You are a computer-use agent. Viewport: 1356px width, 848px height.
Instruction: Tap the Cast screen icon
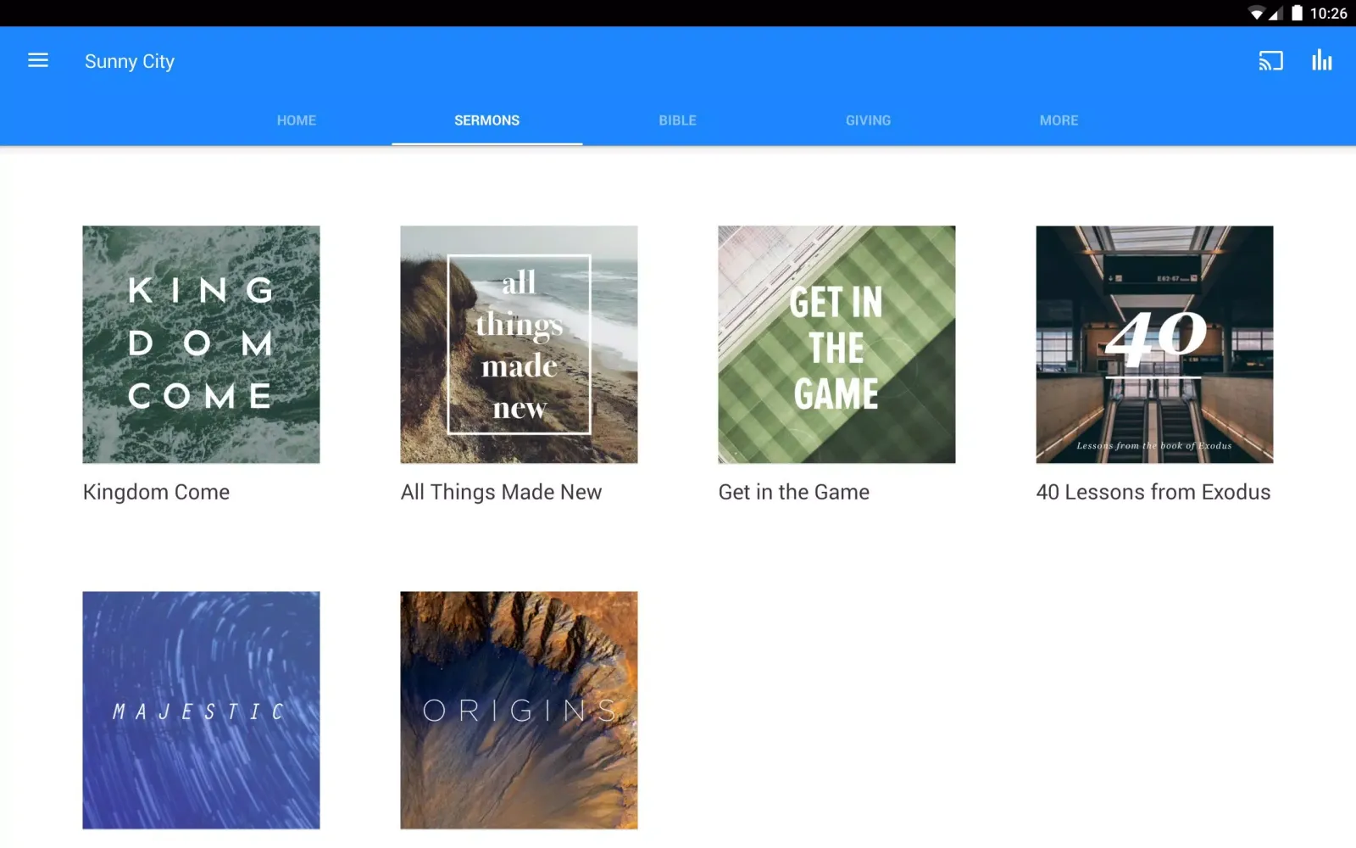1270,61
